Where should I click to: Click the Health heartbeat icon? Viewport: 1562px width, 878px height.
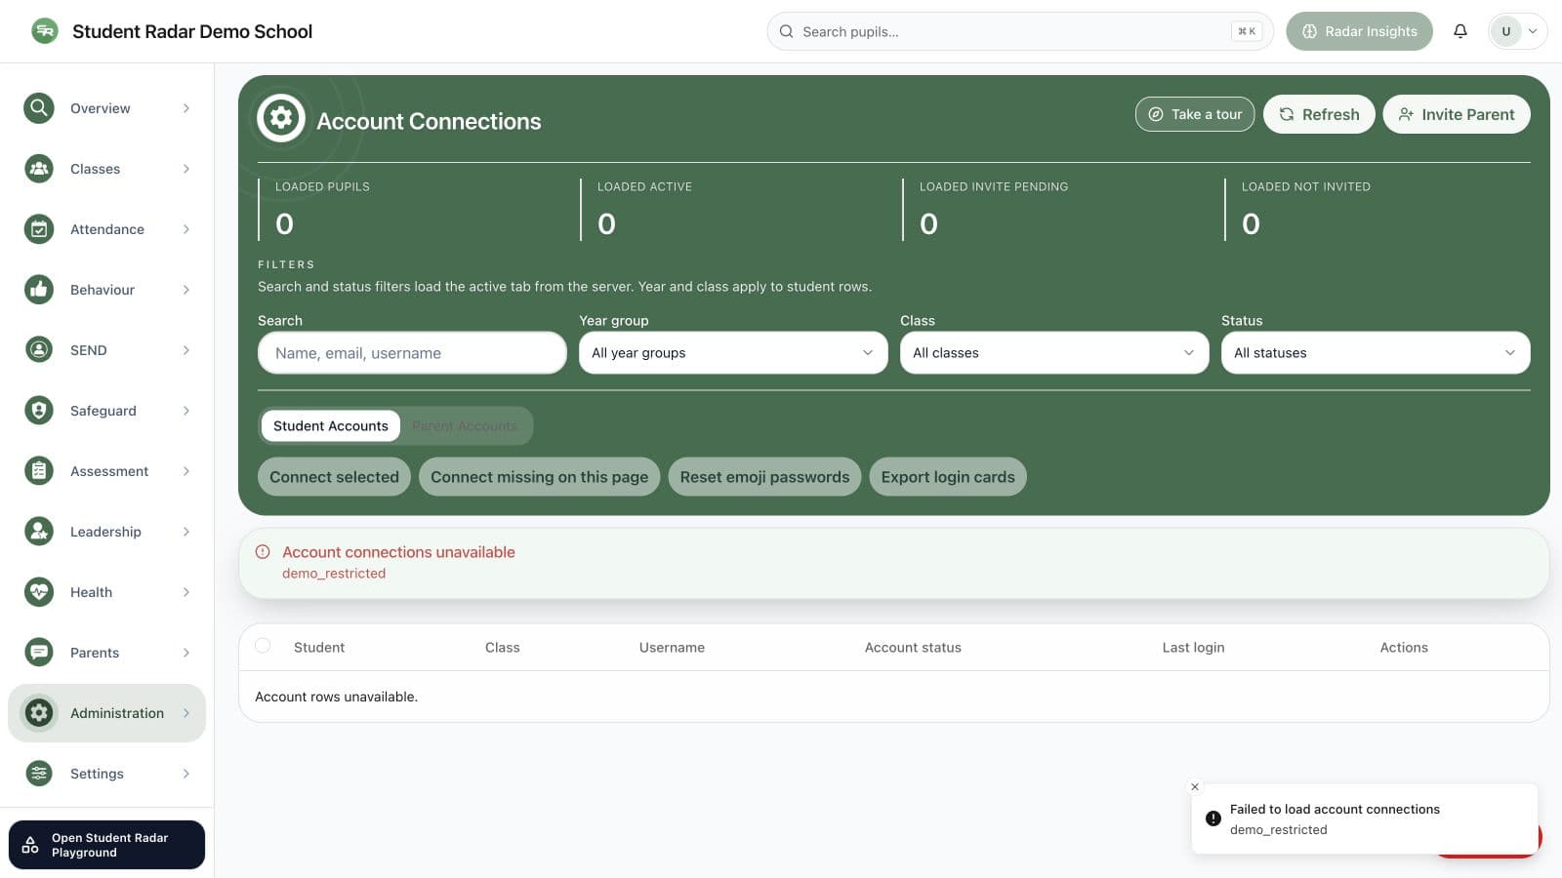point(39,592)
